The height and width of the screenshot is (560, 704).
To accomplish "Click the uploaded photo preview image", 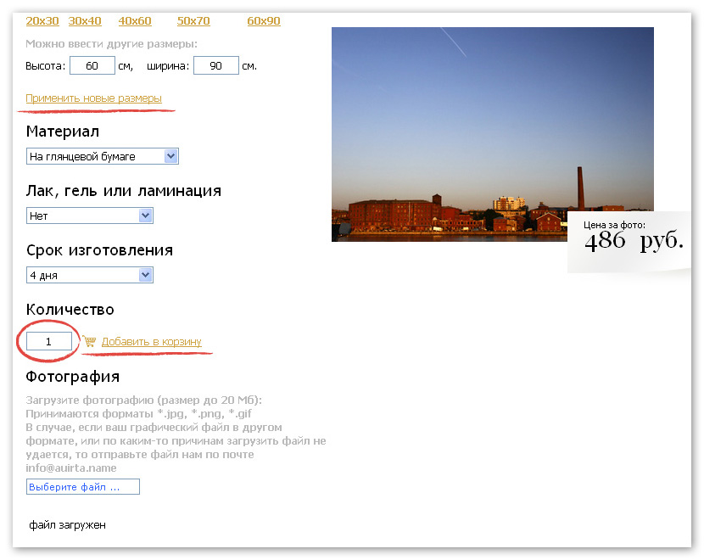I will 493,134.
